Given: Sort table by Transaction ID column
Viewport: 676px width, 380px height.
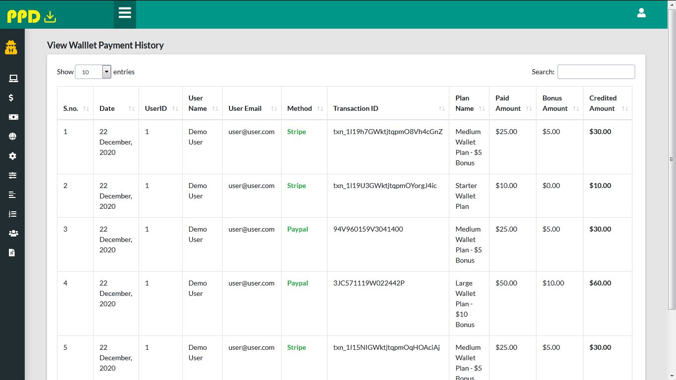Looking at the screenshot, I should point(388,108).
